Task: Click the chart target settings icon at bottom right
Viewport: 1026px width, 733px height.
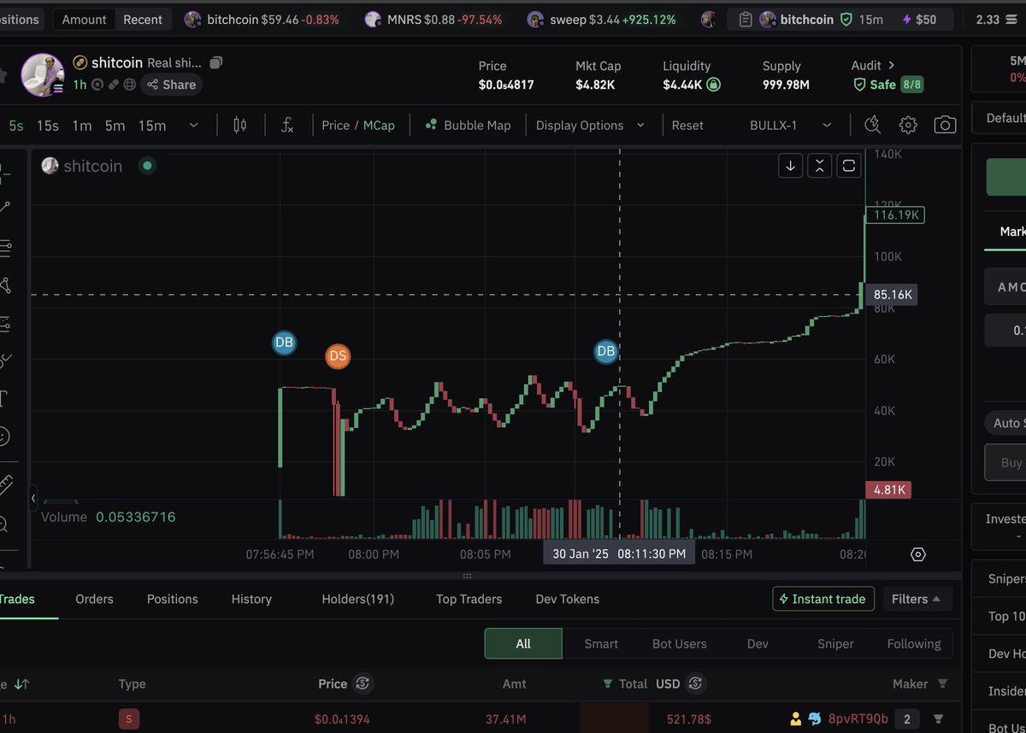Action: (x=918, y=554)
